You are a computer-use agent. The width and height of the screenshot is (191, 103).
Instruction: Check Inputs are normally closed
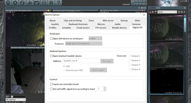51,84
